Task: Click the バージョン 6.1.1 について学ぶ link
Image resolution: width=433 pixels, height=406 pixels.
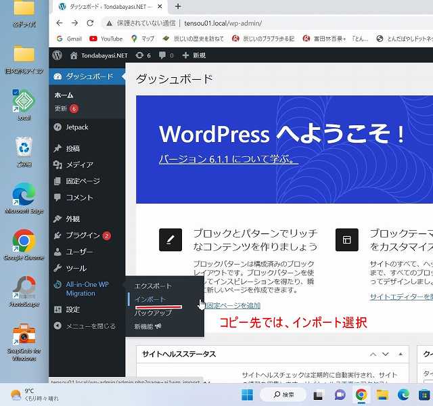Action: (228, 160)
